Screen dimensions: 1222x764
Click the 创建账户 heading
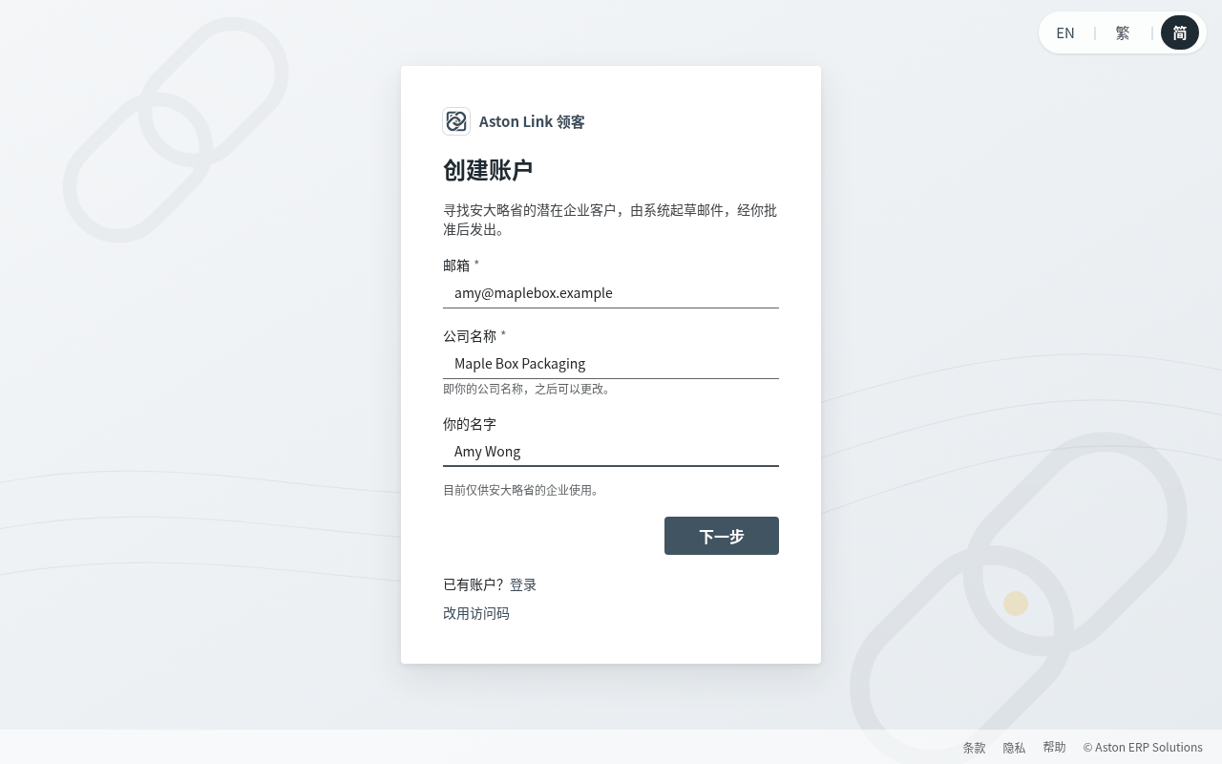point(488,170)
